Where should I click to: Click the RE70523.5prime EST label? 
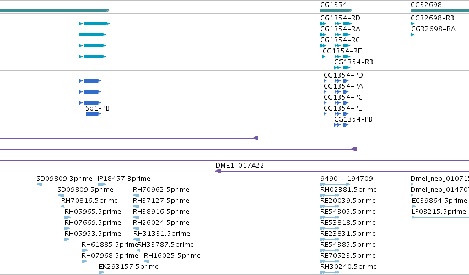point(348,256)
